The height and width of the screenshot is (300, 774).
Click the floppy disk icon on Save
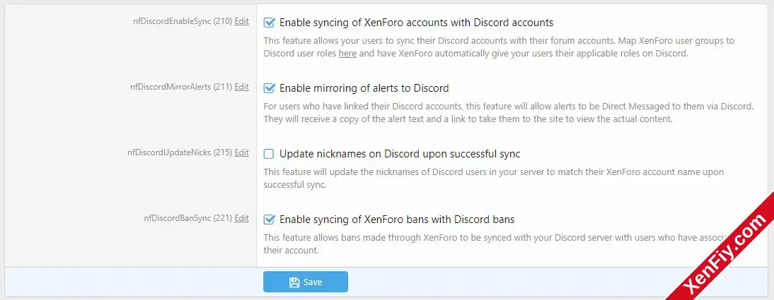coord(294,282)
